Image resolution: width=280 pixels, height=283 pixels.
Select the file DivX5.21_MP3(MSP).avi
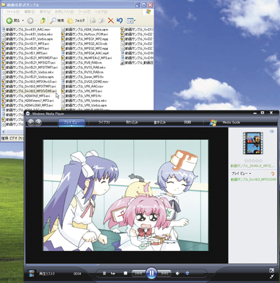pyautogui.click(x=30, y=58)
